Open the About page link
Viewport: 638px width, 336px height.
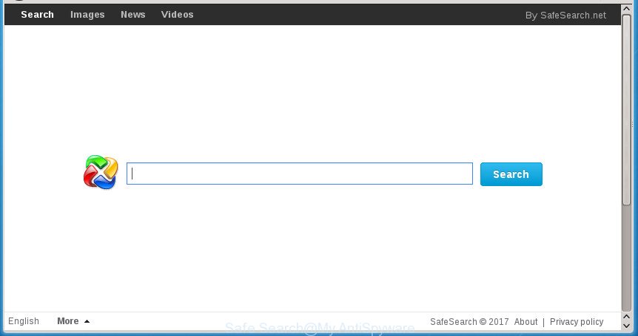coord(525,322)
